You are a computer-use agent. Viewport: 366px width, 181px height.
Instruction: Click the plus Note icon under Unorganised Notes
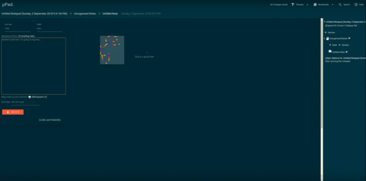point(330,45)
